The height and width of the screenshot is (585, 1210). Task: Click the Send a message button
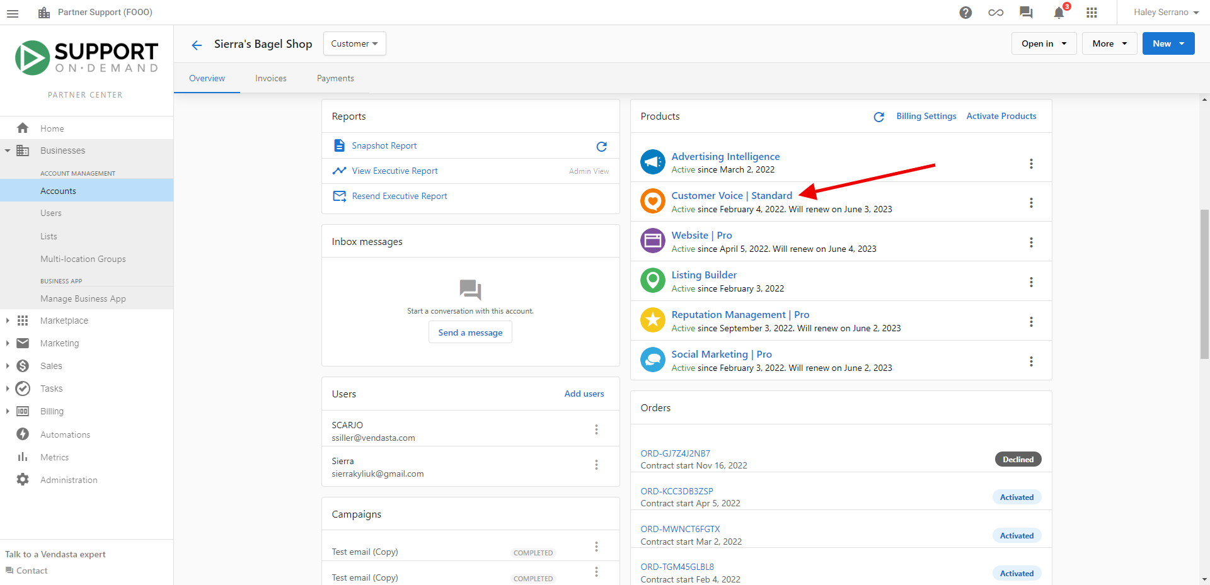pos(470,332)
